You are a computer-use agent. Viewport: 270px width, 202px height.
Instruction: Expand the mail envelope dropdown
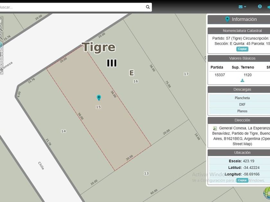(242, 7)
